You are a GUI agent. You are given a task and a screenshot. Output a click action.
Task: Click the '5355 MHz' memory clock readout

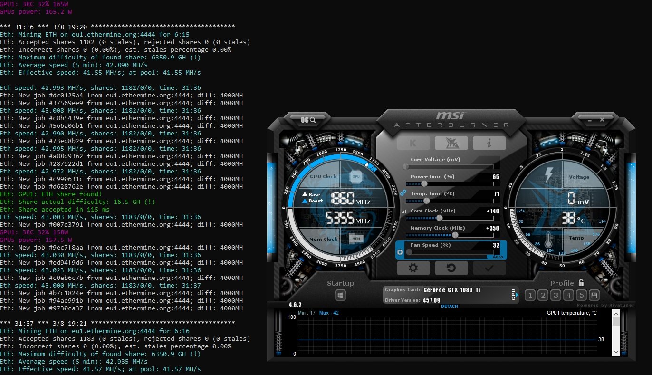(x=348, y=219)
